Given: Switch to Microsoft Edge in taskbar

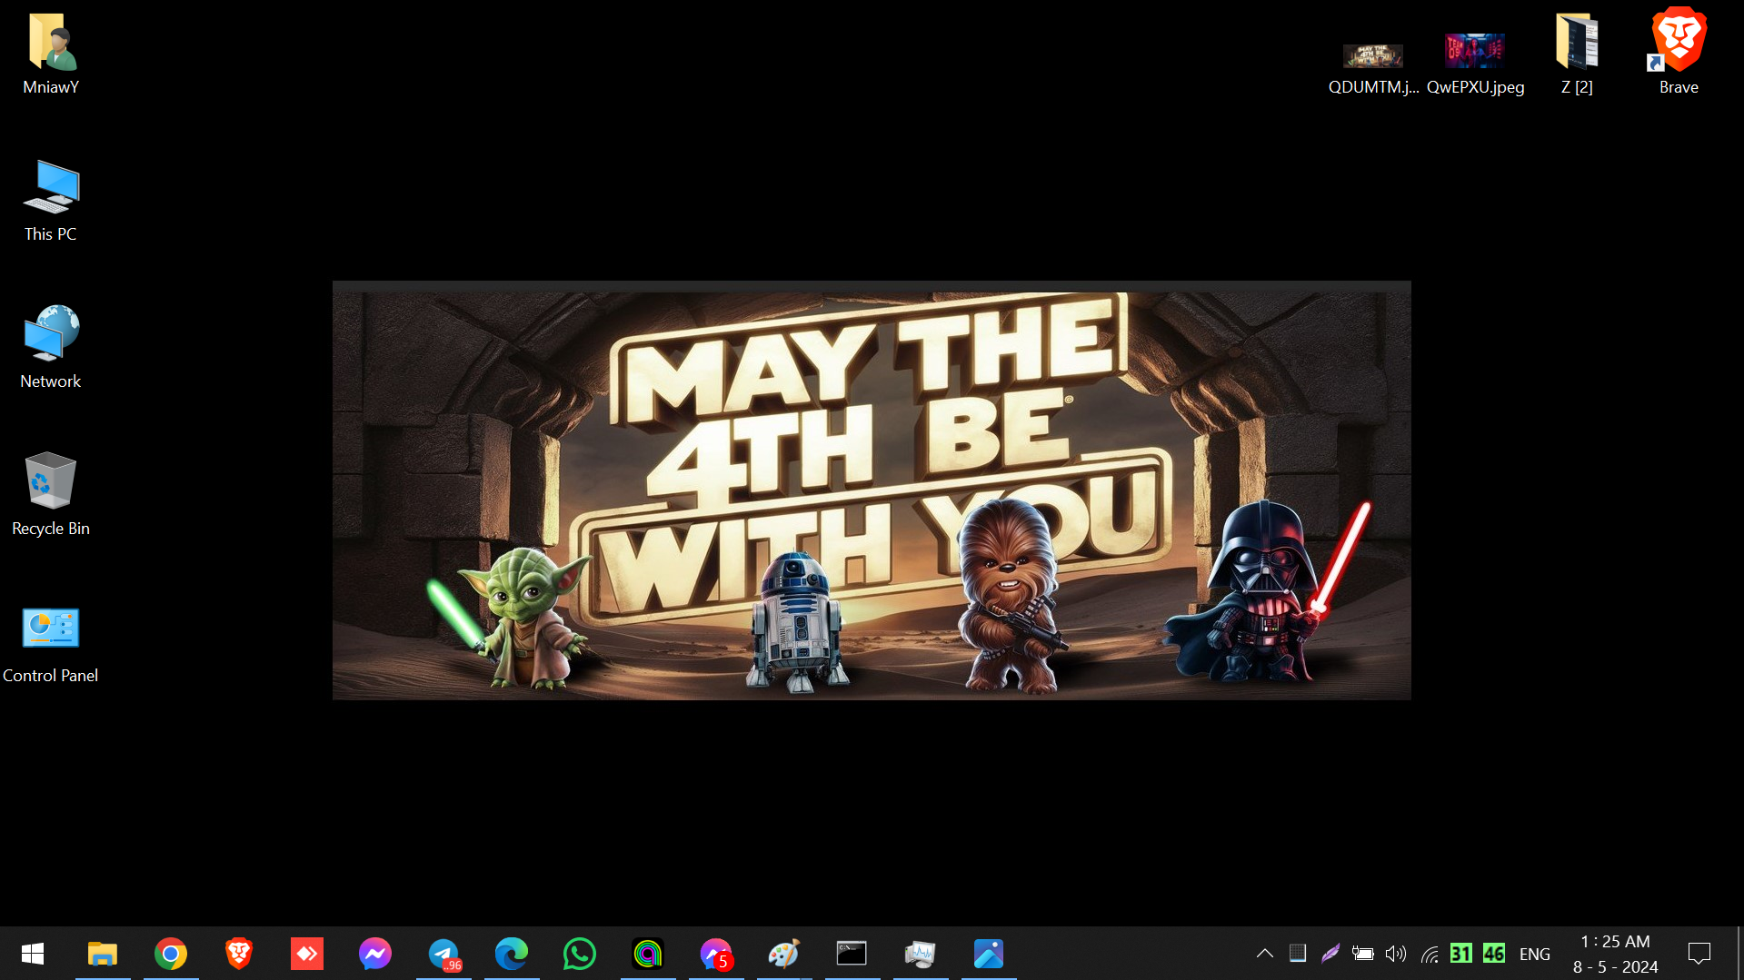Looking at the screenshot, I should click(512, 954).
